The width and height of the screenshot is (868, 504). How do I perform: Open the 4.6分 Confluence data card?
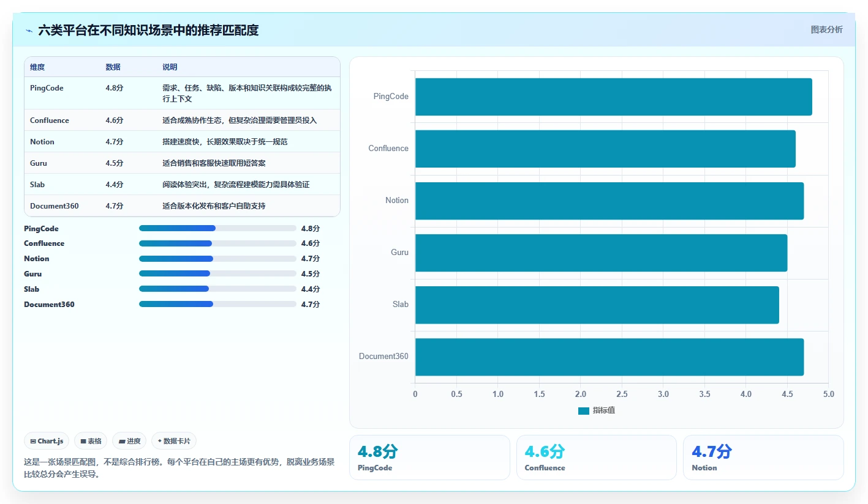pos(597,458)
